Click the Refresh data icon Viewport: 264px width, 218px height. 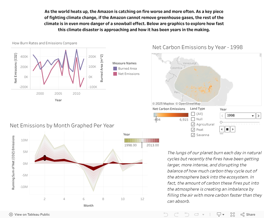(196, 214)
